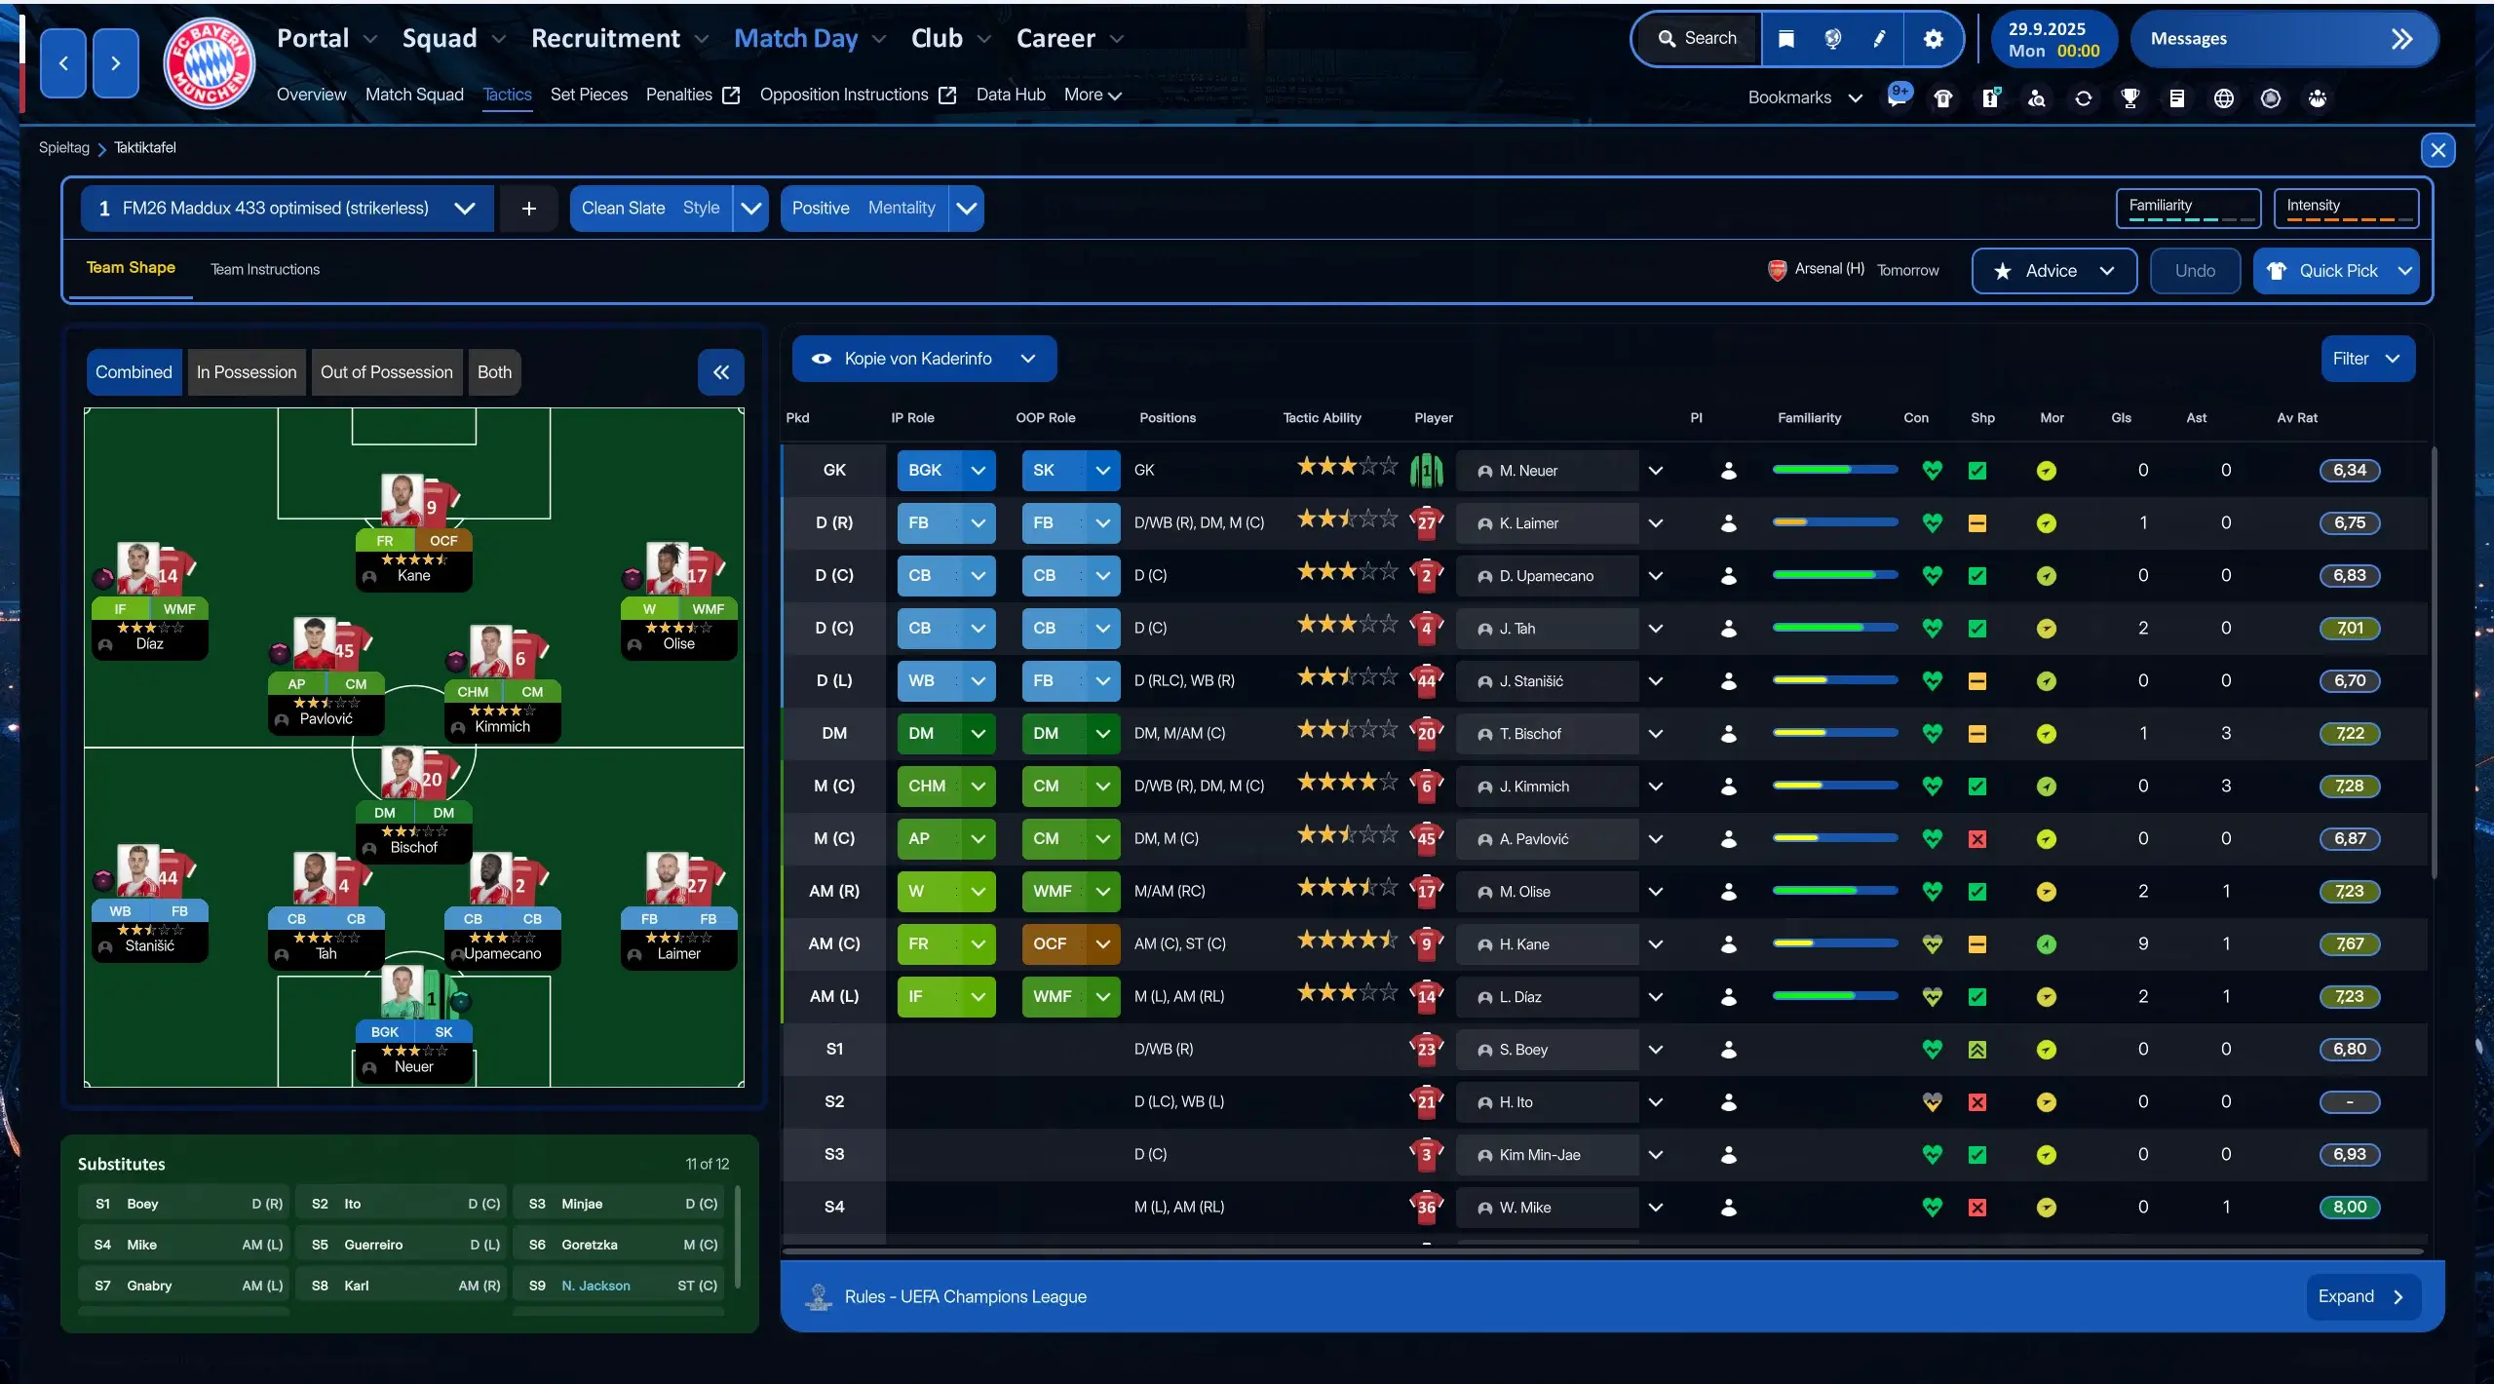Click the shirt squad bookmark icon
2494x1384 pixels.
pyautogui.click(x=1942, y=97)
